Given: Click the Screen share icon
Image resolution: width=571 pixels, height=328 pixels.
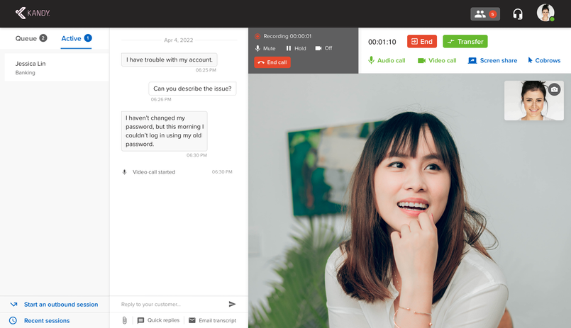Looking at the screenshot, I should point(472,60).
